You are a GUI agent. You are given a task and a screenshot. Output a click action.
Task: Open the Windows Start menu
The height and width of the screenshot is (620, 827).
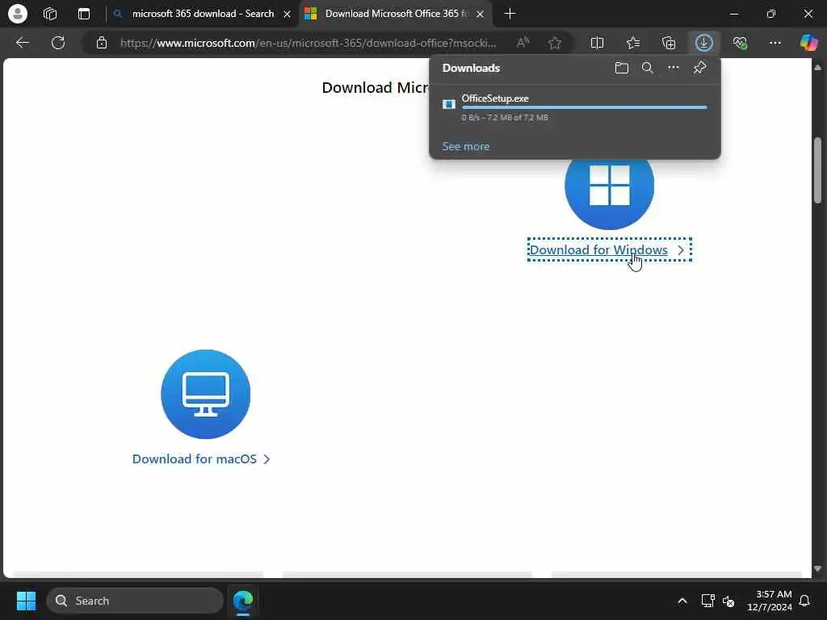coord(26,601)
